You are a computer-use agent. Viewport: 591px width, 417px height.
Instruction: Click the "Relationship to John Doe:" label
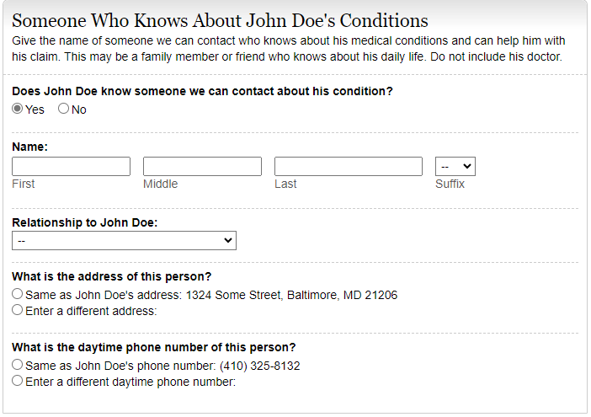coord(84,222)
